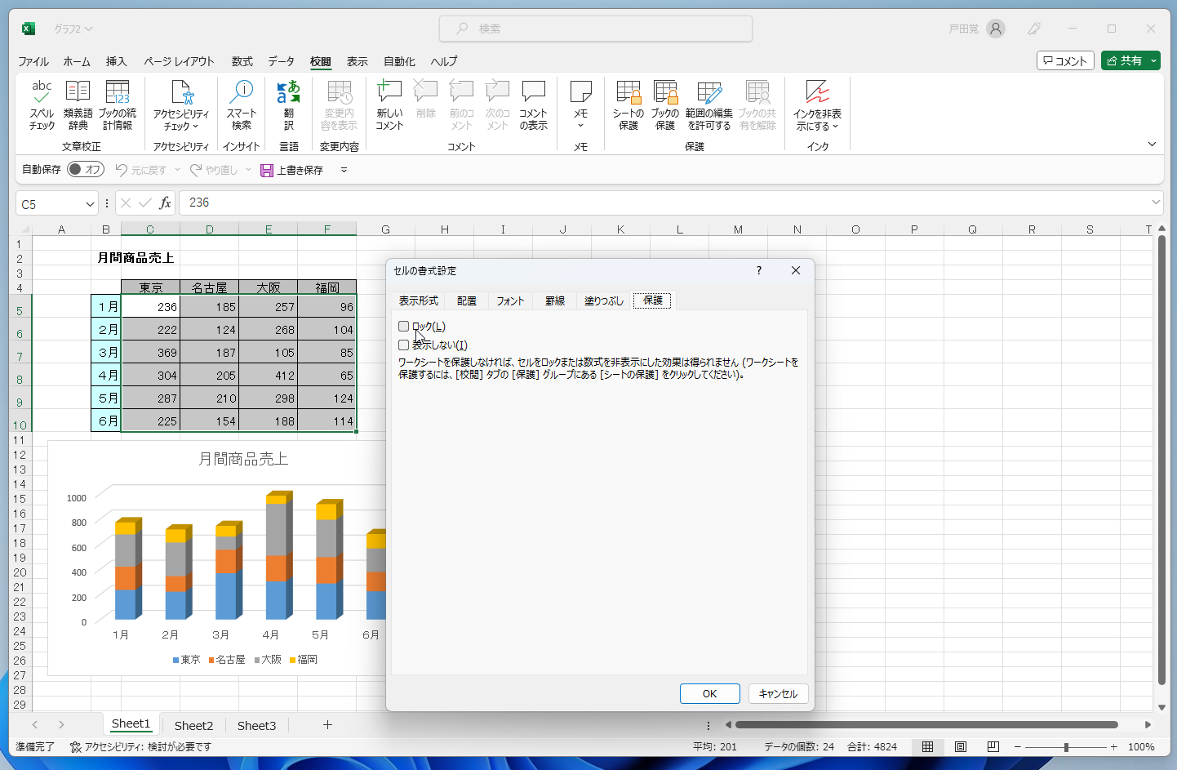This screenshot has height=770, width=1177.
Task: Click the horizontal scrollbar
Action: 926,724
